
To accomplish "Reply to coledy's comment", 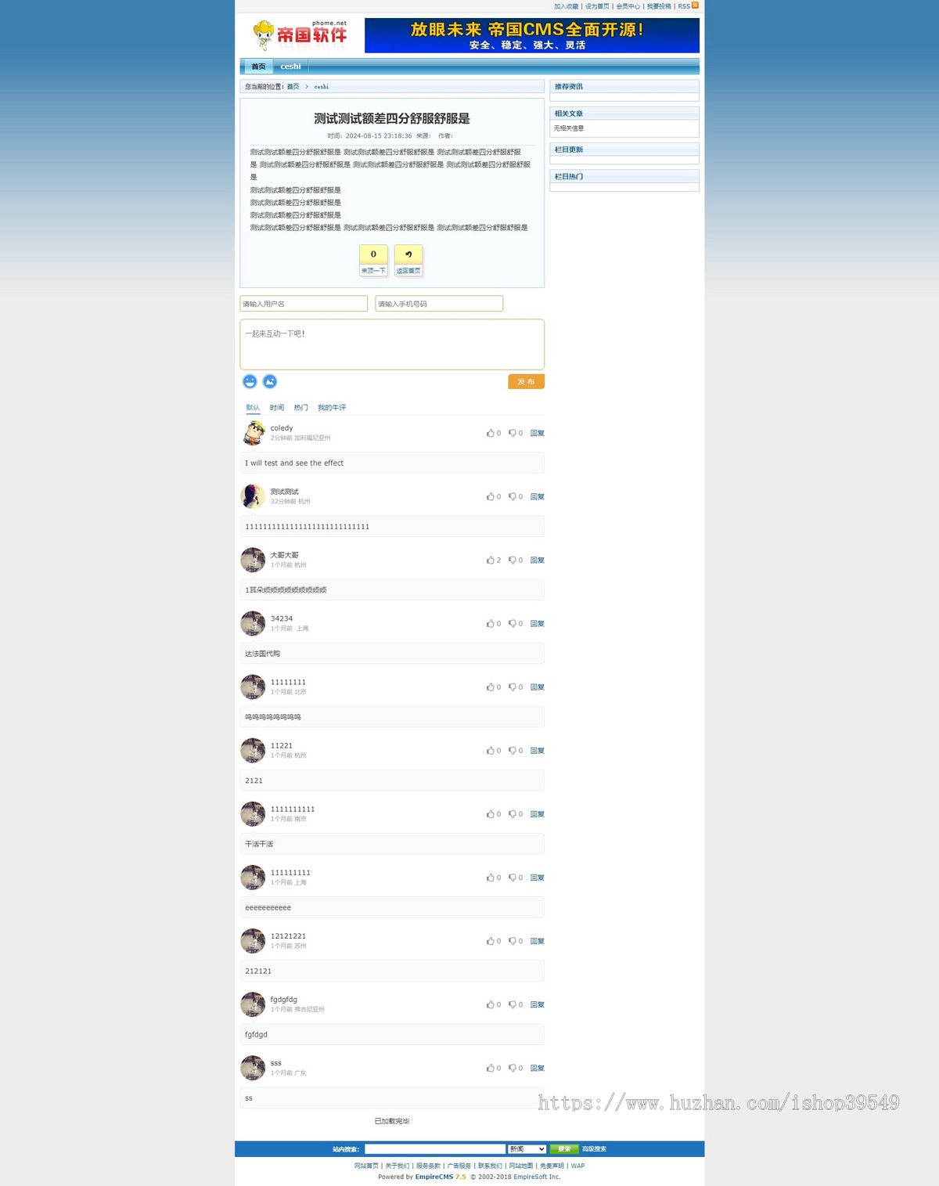I will [538, 433].
